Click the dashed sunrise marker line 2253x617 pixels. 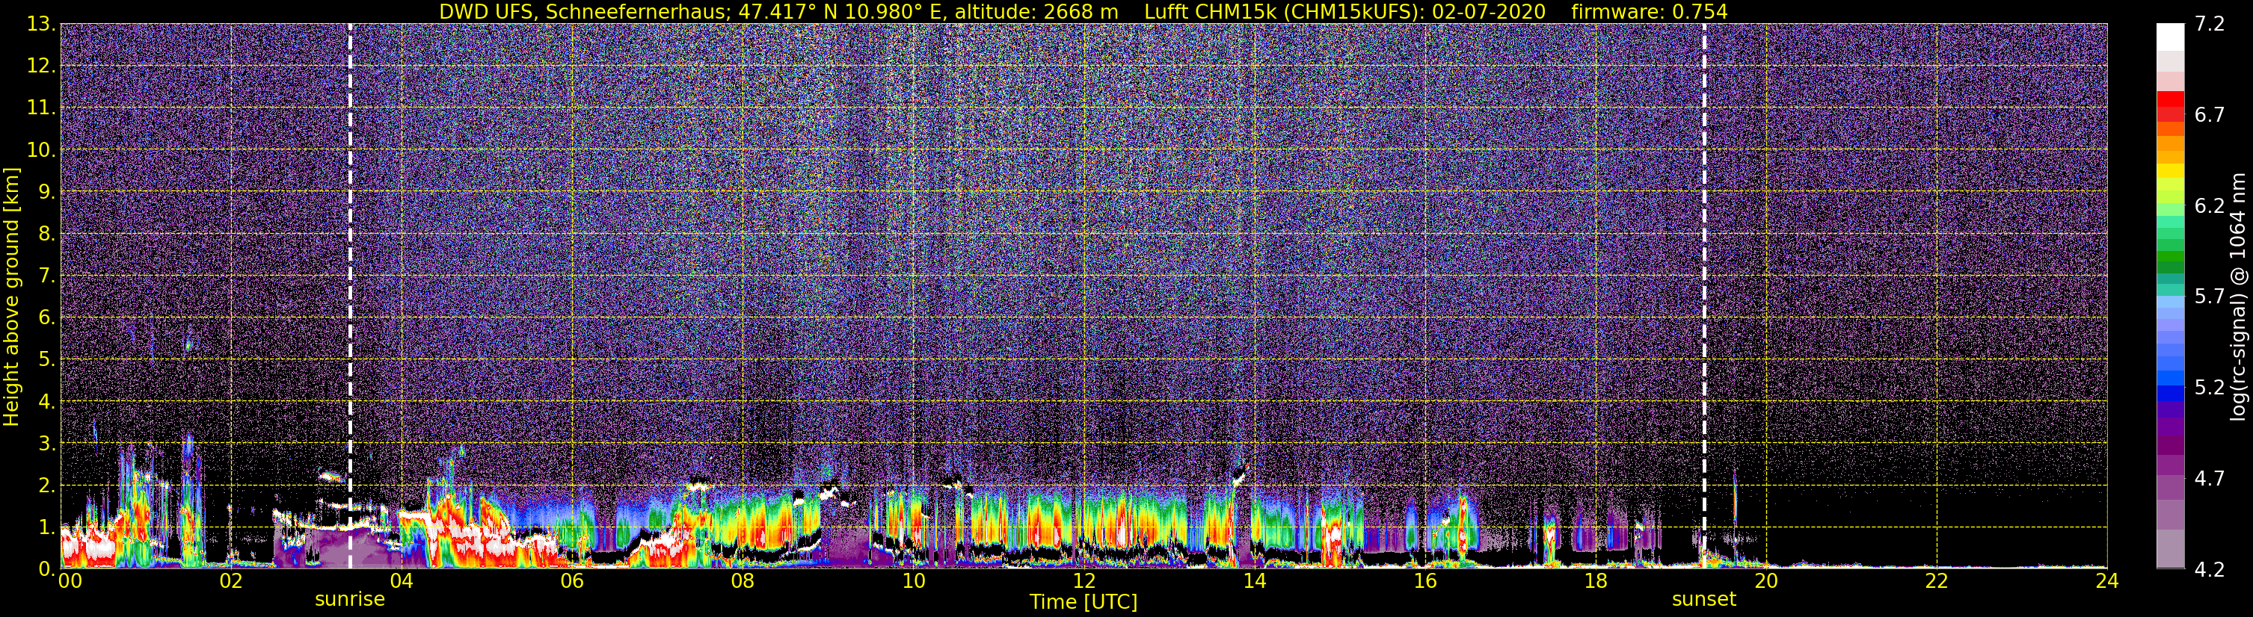coord(350,297)
